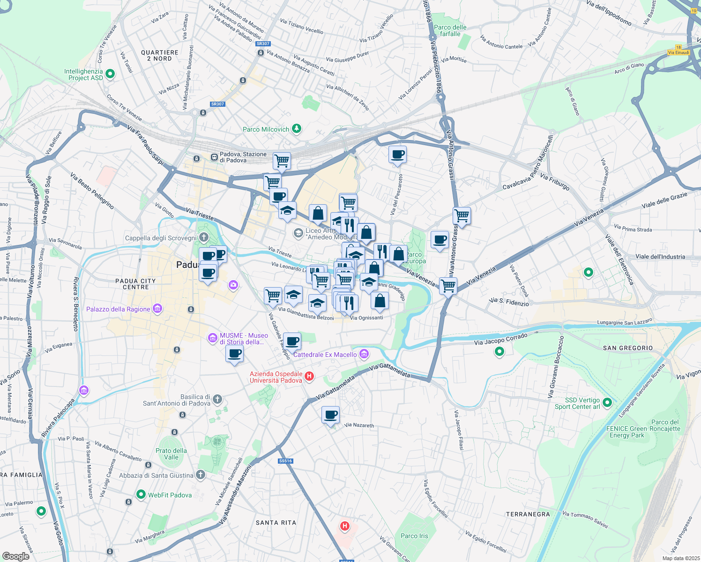
Task: Click the MUSME museum icon
Action: click(x=213, y=338)
